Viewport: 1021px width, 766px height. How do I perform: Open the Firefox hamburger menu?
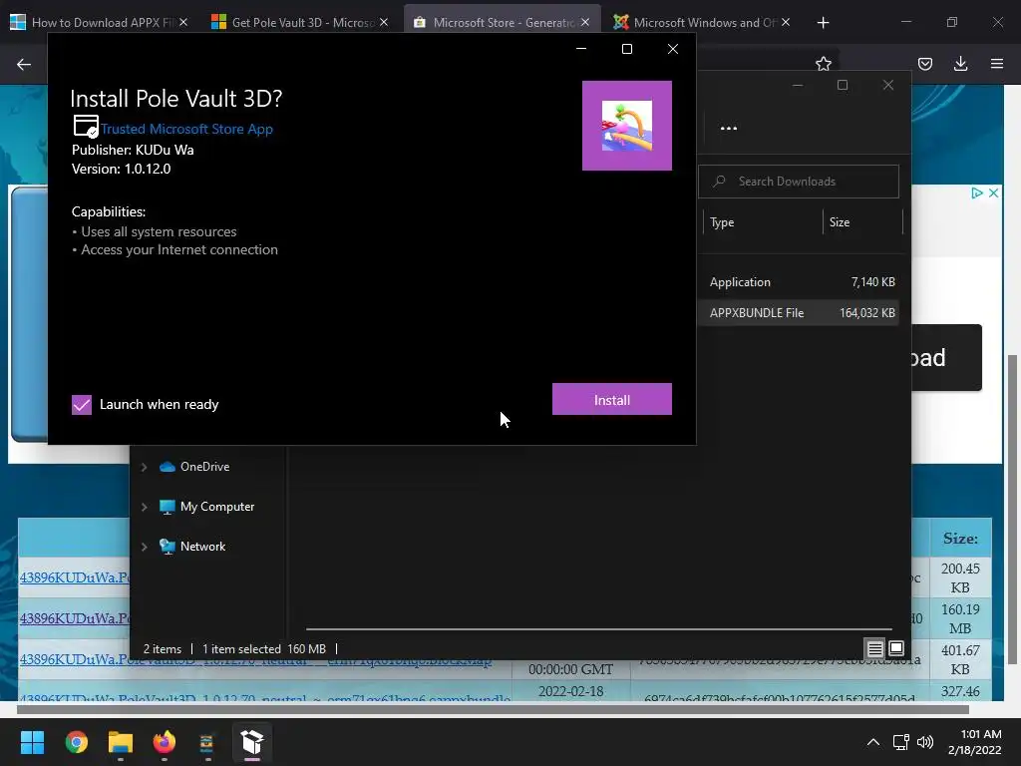(997, 64)
